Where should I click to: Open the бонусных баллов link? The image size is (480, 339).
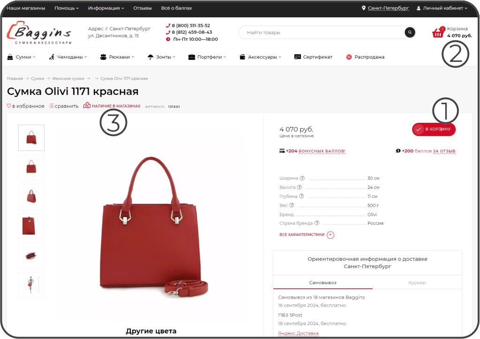(x=322, y=151)
